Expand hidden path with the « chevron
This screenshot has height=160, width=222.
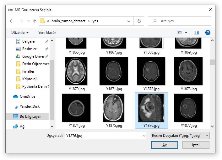[48, 21]
